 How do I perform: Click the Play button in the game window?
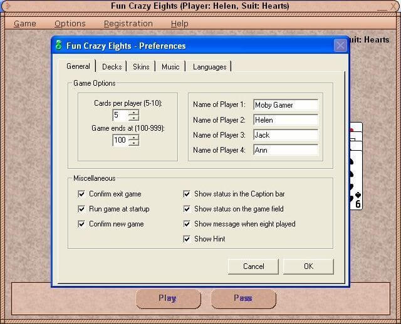168,298
